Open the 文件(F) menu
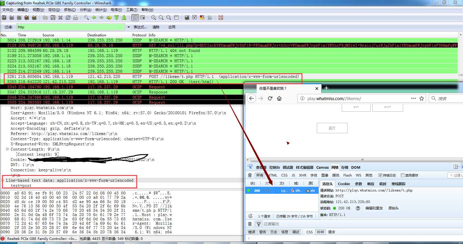This screenshot has height=244, width=463. (8, 10)
